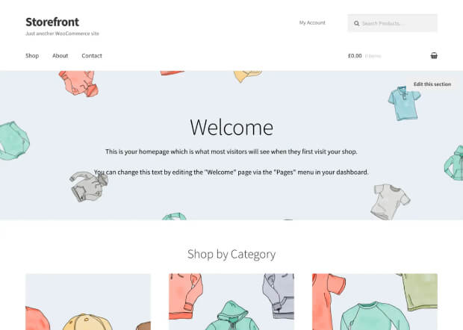Go to the About page

tap(60, 56)
